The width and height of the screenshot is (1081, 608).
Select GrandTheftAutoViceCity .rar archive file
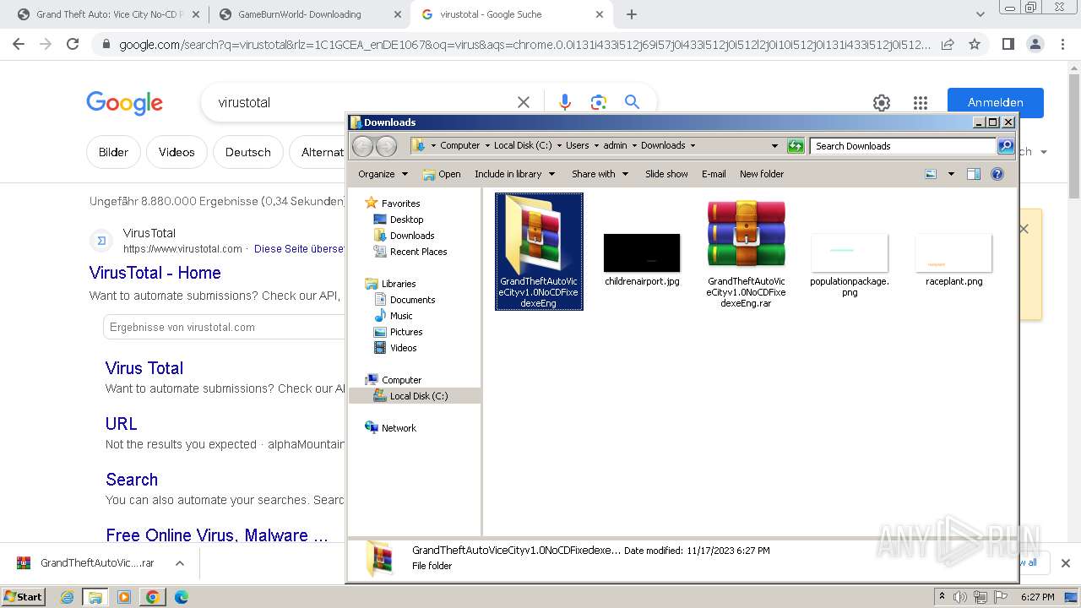(x=747, y=234)
